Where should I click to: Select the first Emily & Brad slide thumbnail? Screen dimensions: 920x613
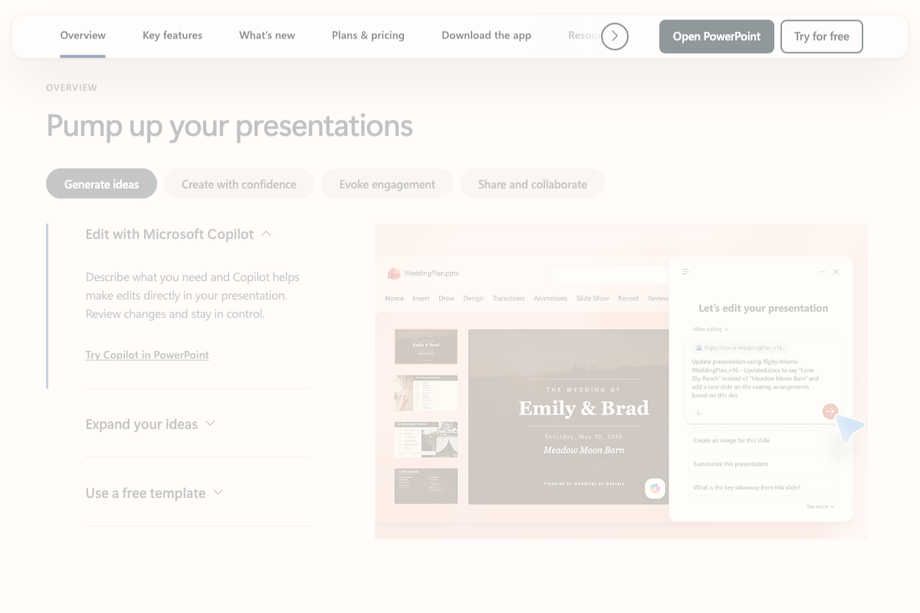tap(426, 346)
